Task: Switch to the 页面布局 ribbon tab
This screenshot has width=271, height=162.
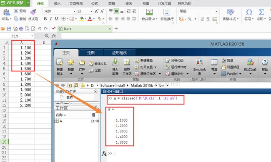Action: coord(76,3)
